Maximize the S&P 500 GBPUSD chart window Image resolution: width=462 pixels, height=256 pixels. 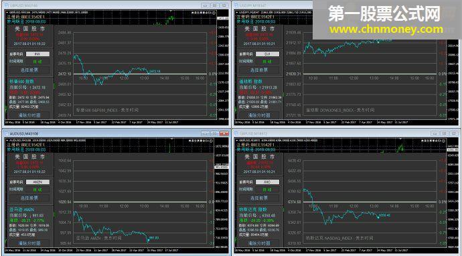(x=215, y=5)
